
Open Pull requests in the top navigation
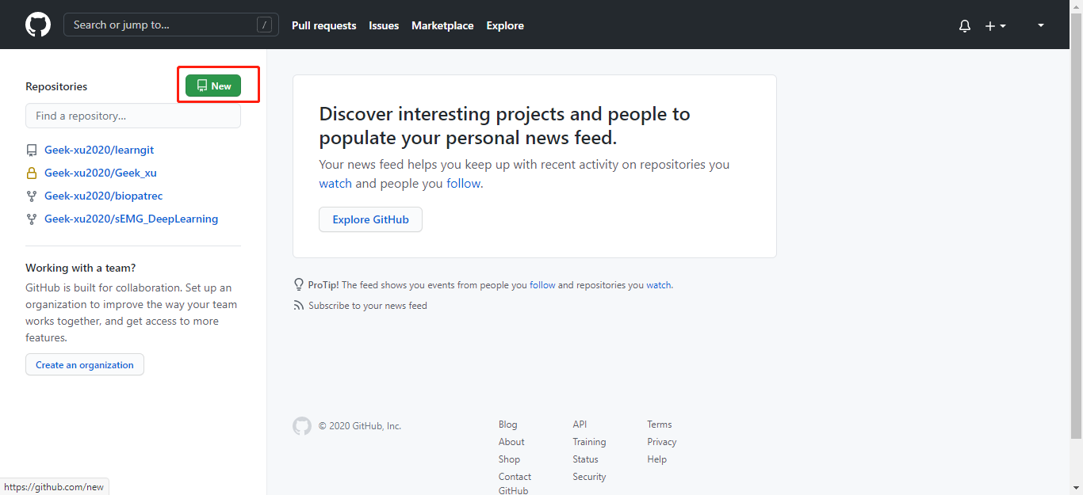point(323,25)
